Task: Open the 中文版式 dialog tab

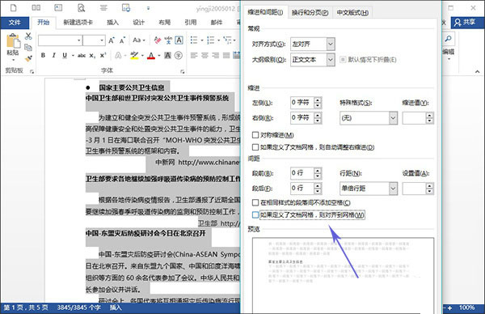Action: 352,12
